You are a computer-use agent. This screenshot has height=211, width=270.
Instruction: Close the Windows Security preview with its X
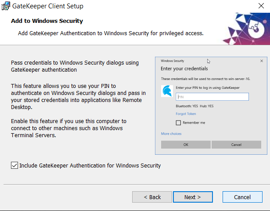tap(262, 61)
